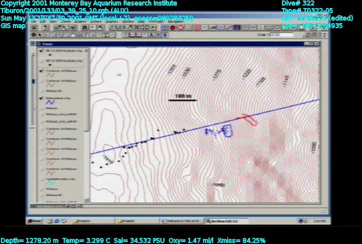
Task: Click the red circle icon in the toolbar
Action: pyautogui.click(x=172, y=28)
